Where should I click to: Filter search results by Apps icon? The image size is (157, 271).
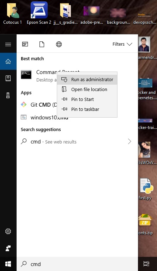pyautogui.click(x=25, y=44)
